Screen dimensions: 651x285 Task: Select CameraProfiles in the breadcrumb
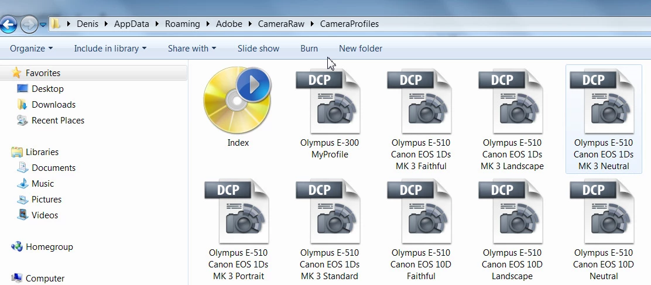[349, 24]
